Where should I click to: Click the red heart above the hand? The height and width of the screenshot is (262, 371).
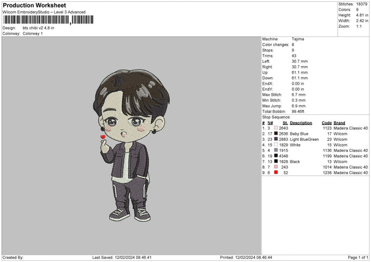click(x=103, y=137)
